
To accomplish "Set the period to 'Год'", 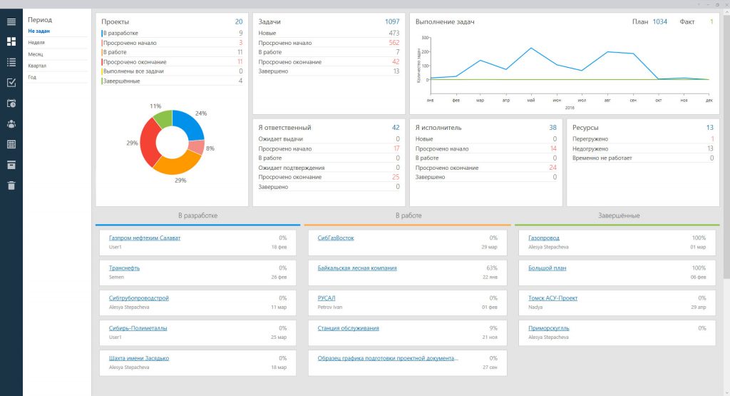I will coord(32,77).
